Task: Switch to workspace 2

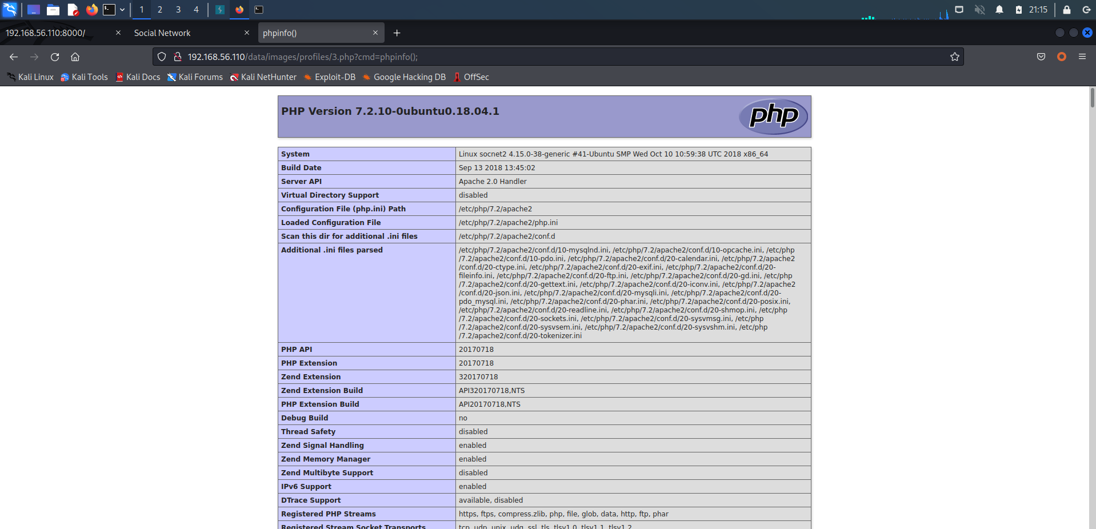Action: pos(160,10)
